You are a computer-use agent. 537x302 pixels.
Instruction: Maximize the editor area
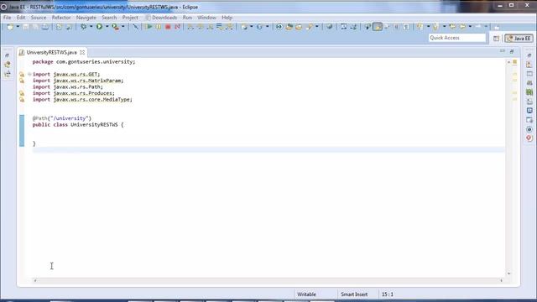click(512, 51)
